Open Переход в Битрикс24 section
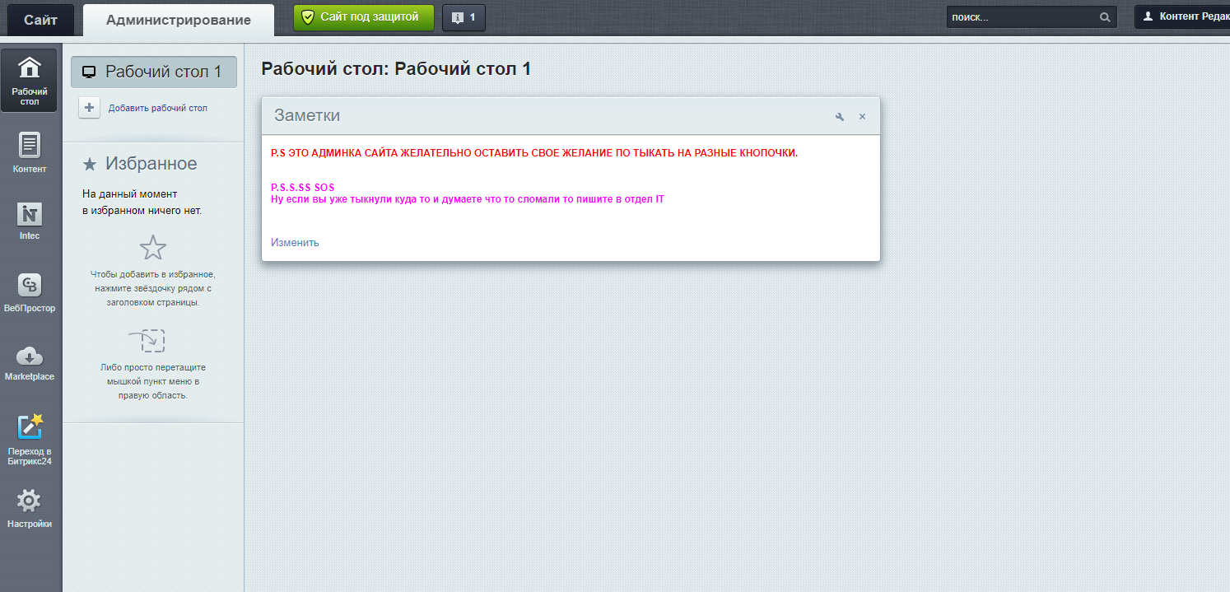Viewport: 1230px width, 592px height. [x=30, y=440]
